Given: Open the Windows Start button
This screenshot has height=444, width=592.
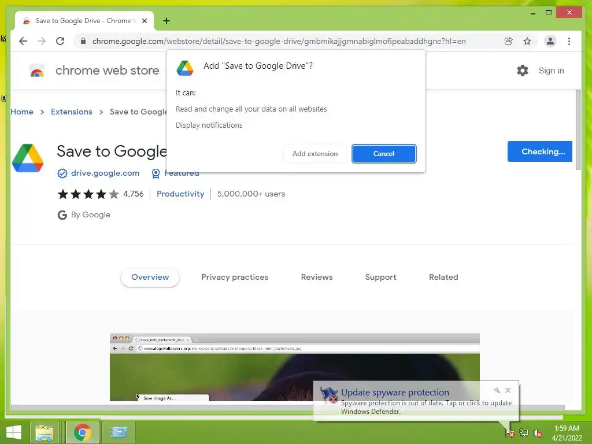Looking at the screenshot, I should tap(14, 432).
